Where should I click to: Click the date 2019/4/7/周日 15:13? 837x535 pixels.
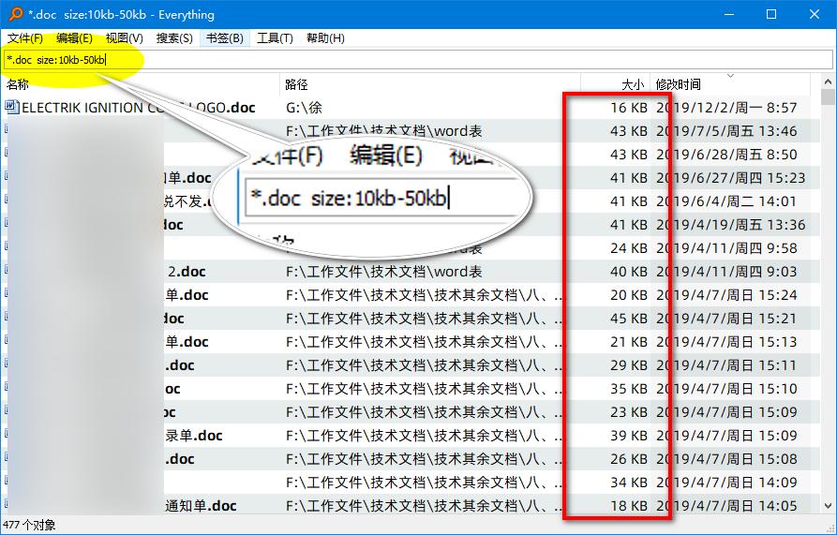726,342
